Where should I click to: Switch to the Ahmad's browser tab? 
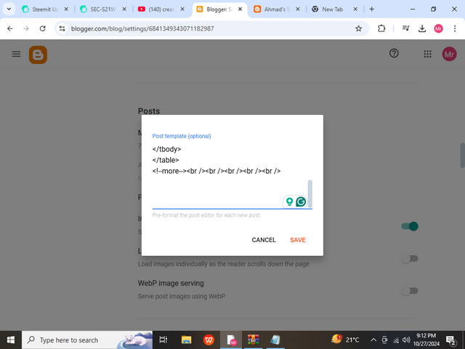[276, 9]
